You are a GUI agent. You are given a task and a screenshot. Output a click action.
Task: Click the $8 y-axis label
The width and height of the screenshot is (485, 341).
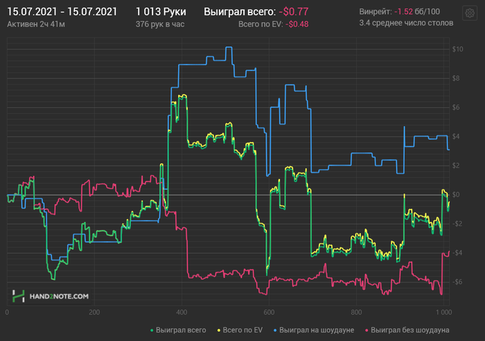456,78
